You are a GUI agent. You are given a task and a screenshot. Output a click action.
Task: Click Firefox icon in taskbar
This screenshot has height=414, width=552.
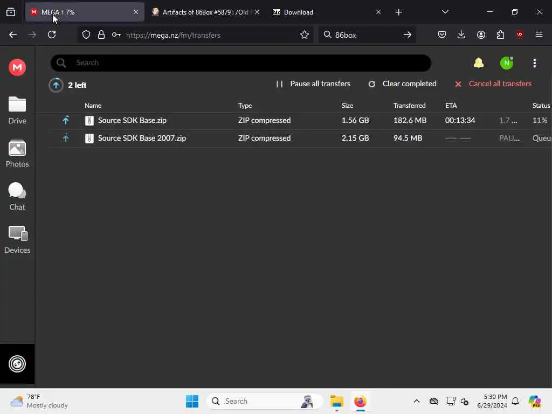360,401
